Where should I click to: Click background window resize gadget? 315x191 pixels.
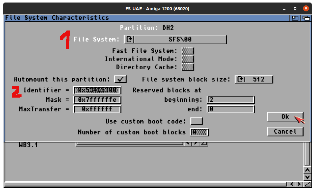[x=307, y=184]
